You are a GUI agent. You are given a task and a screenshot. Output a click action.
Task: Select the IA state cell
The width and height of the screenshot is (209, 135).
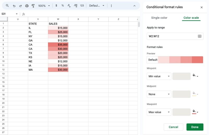click(x=38, y=66)
